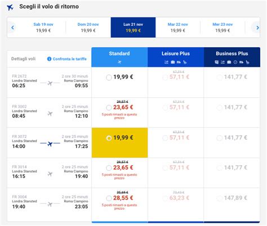Click the blue plane icon in flight FR 3072 row

click(x=50, y=144)
